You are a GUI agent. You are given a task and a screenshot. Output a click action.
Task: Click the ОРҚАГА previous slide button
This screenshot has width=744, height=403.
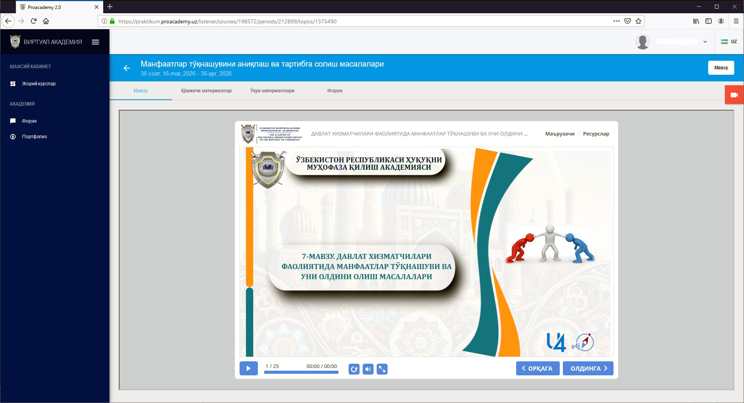[x=538, y=368]
